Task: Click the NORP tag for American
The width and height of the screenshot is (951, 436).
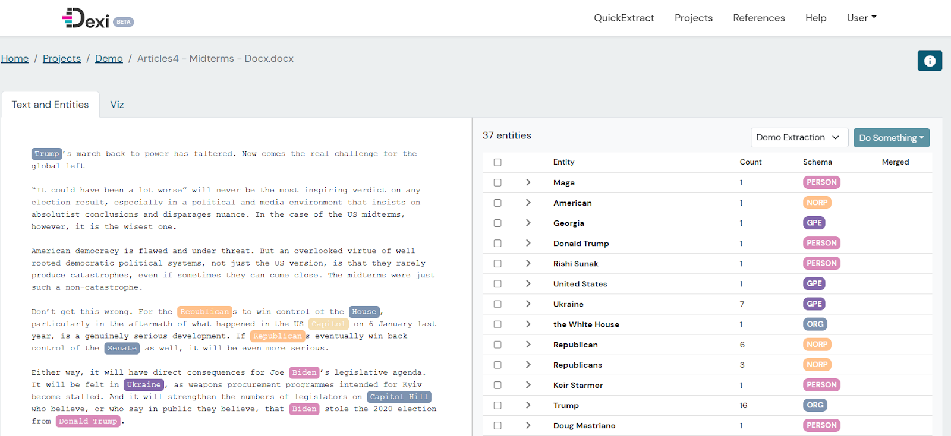Action: click(x=817, y=203)
